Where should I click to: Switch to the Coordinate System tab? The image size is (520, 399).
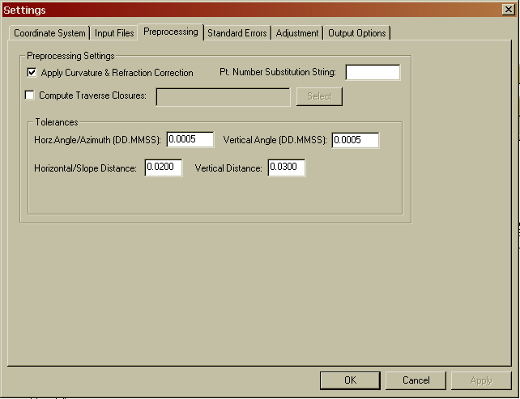[x=49, y=33]
